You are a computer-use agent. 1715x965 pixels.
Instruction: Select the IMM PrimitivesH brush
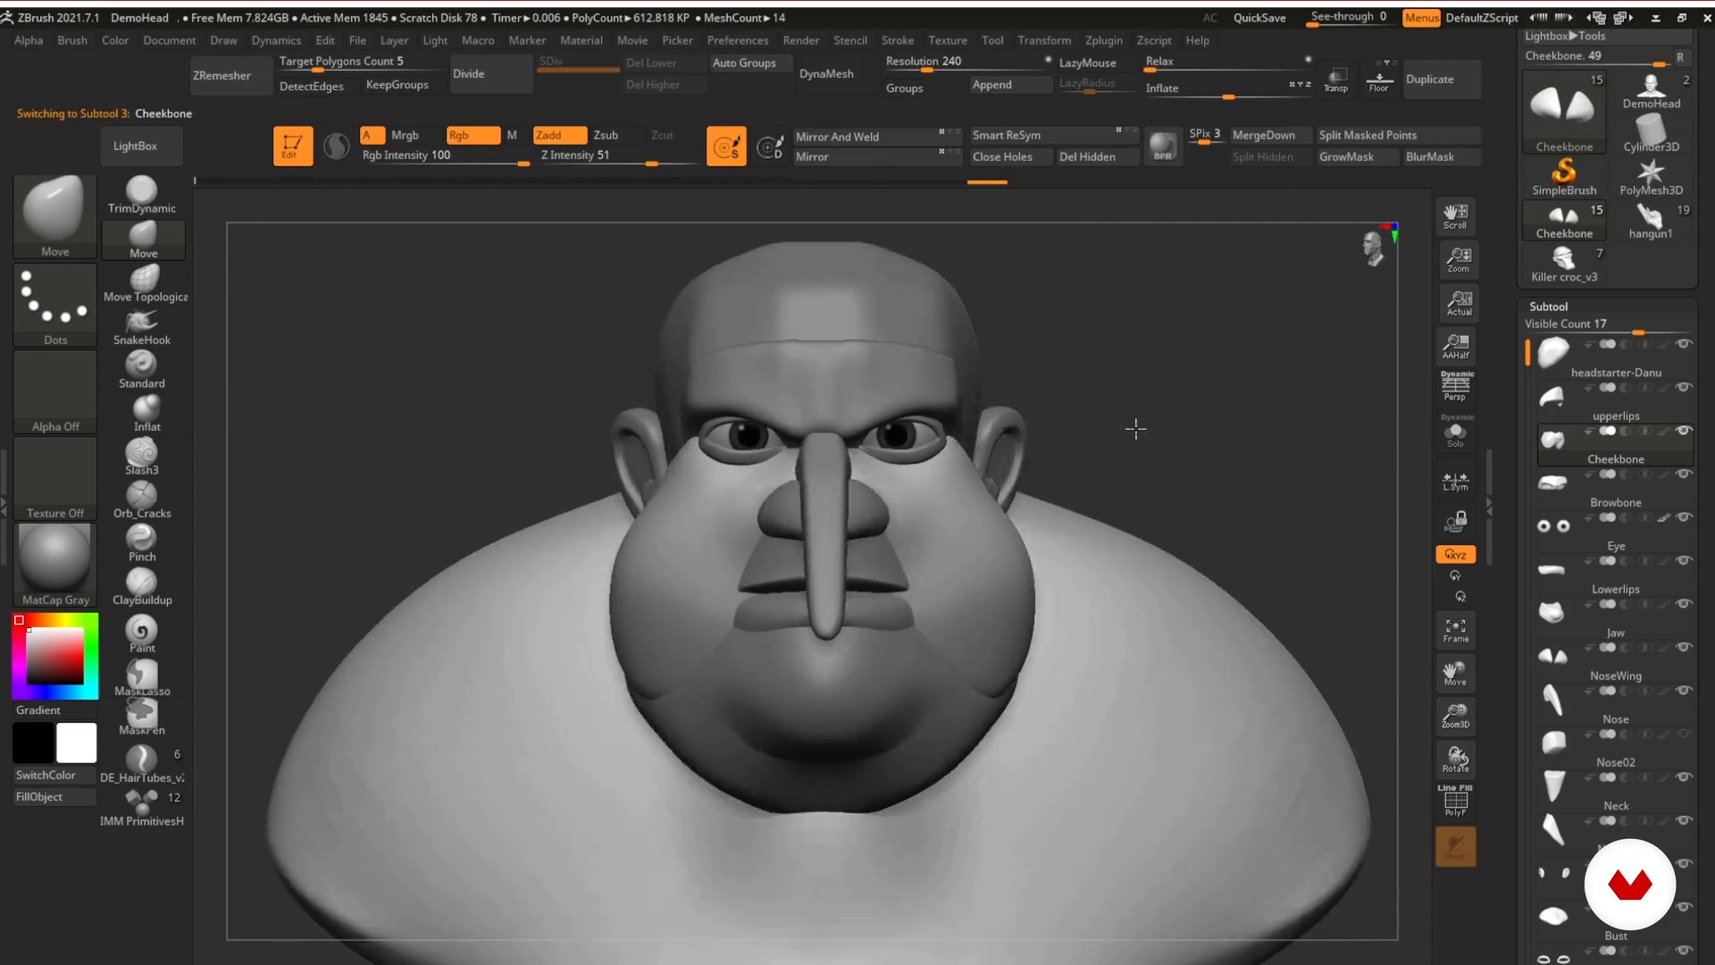(142, 808)
